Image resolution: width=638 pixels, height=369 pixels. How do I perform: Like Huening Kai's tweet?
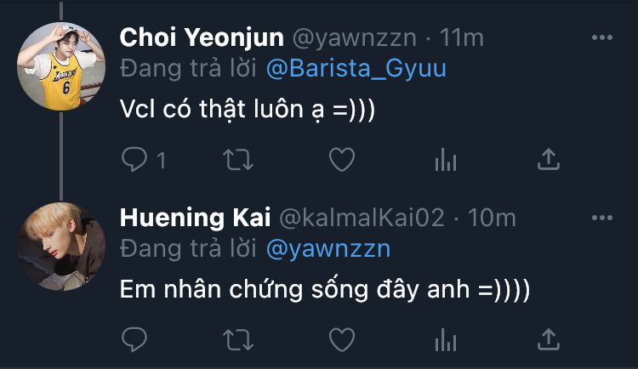click(341, 340)
